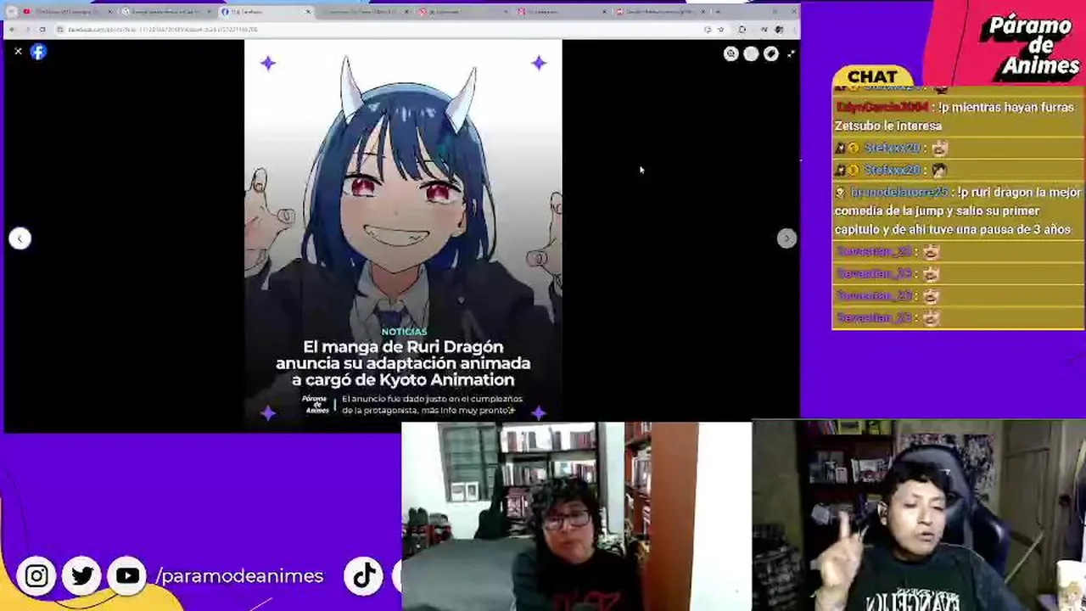Reload the Facebook page

(42, 30)
